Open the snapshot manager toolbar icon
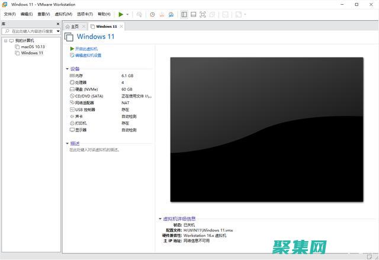379x260 pixels. (x=171, y=14)
